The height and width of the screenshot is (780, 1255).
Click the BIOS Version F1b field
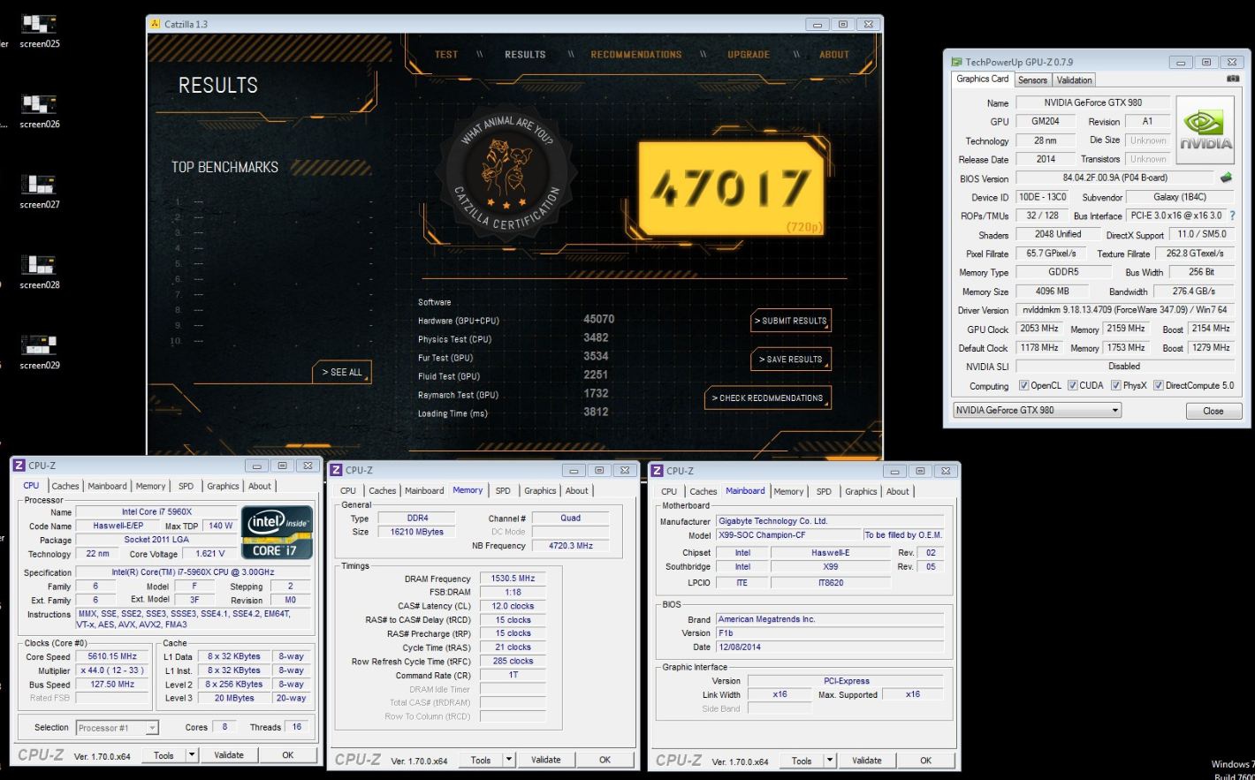830,633
